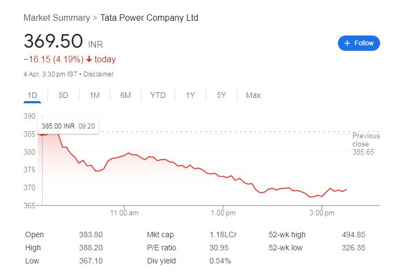Open the Disclaimer link
The image size is (397, 276).
[x=98, y=74]
